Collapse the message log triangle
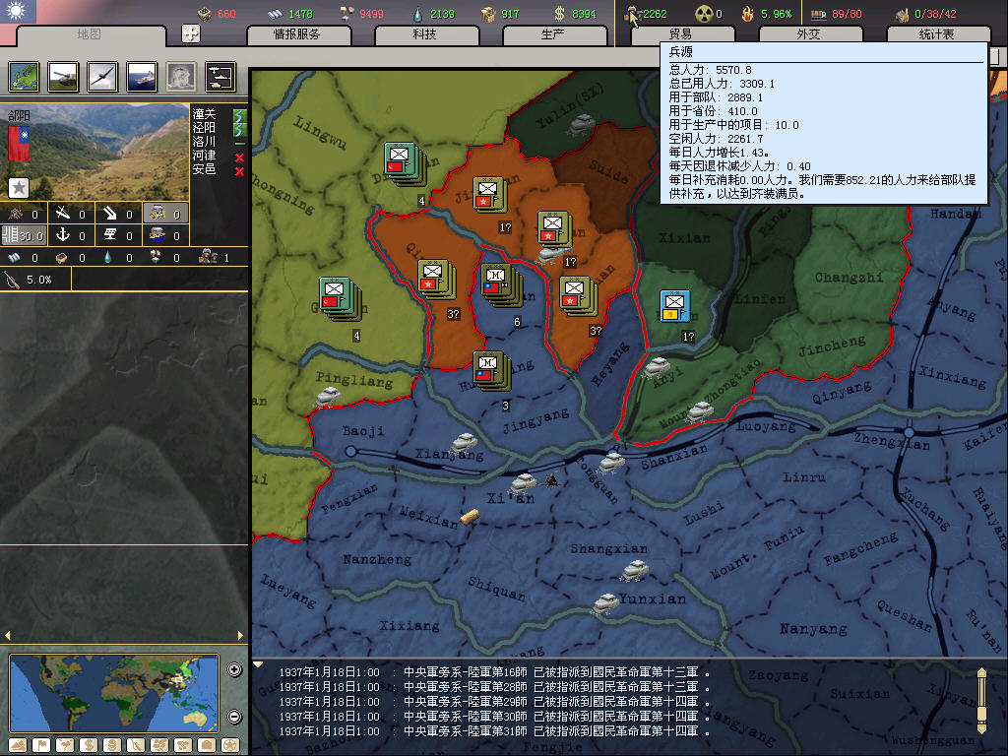Image resolution: width=1008 pixels, height=756 pixels. pos(258,664)
